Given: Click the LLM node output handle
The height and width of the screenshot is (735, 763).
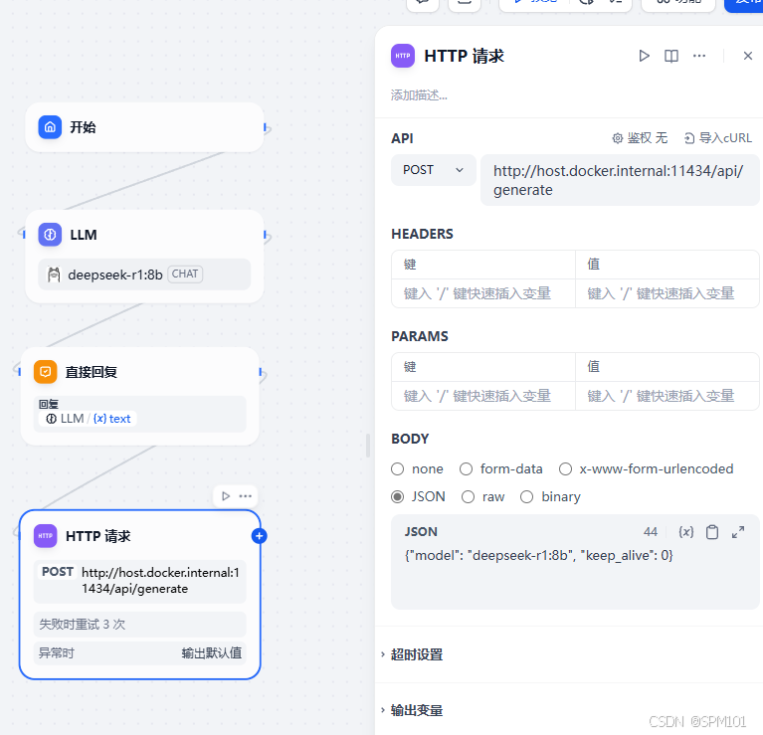Looking at the screenshot, I should [x=266, y=236].
